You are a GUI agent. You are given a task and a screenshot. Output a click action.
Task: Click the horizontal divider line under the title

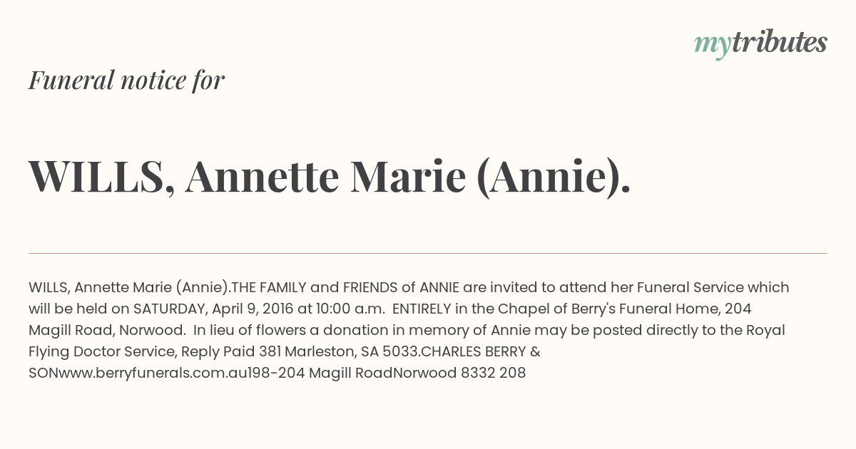428,253
